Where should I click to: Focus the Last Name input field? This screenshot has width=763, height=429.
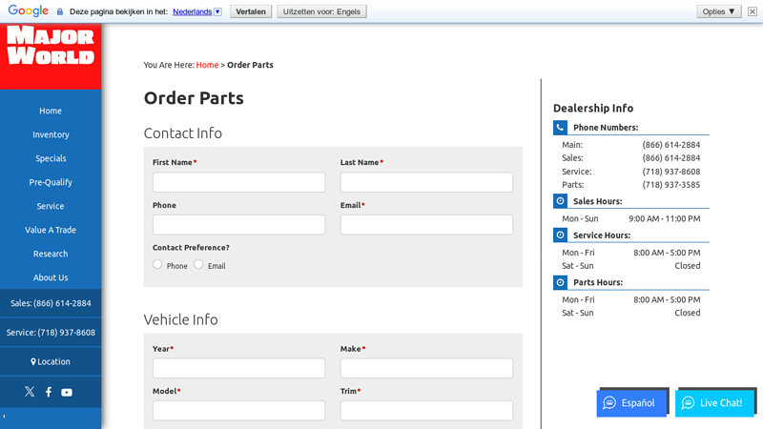426,182
